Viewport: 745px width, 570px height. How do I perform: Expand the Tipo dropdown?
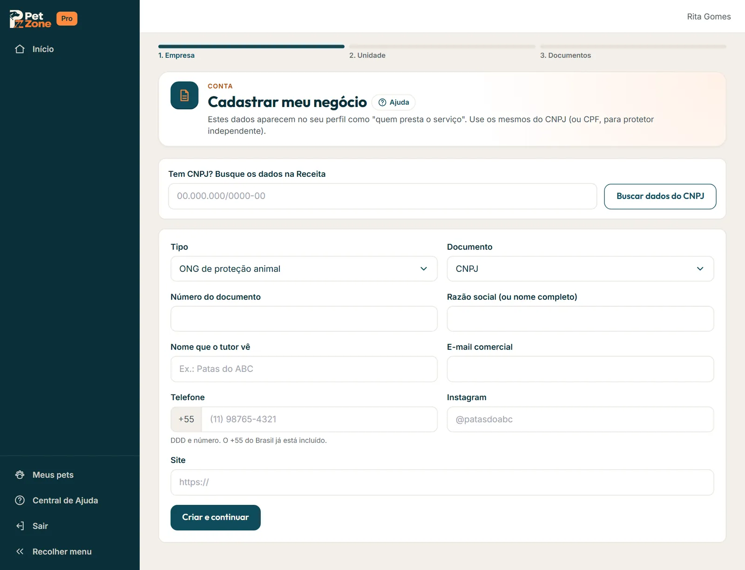[304, 269]
